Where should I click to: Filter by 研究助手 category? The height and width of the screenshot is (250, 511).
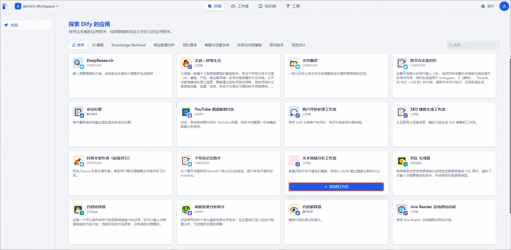tap(276, 45)
